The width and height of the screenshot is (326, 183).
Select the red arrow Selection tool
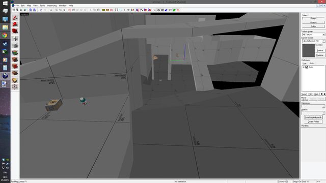pos(15,18)
